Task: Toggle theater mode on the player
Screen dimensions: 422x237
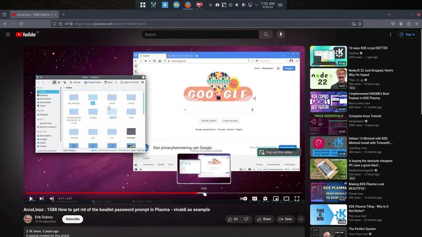Action: 286,198
